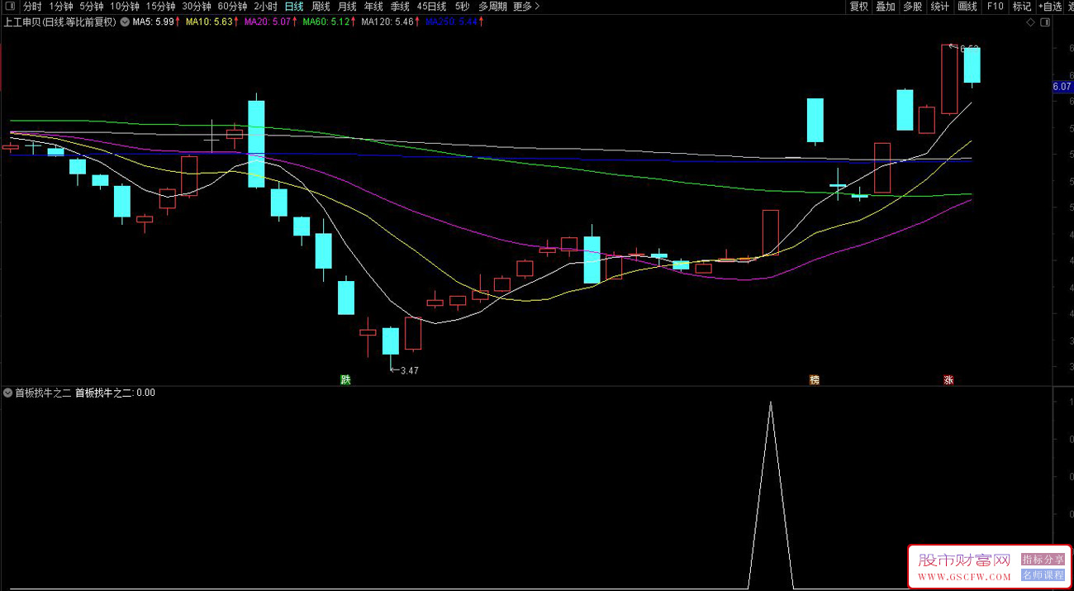Image resolution: width=1074 pixels, height=591 pixels.
Task: Click the yellow MA10: 5.63 label
Action: (210, 22)
